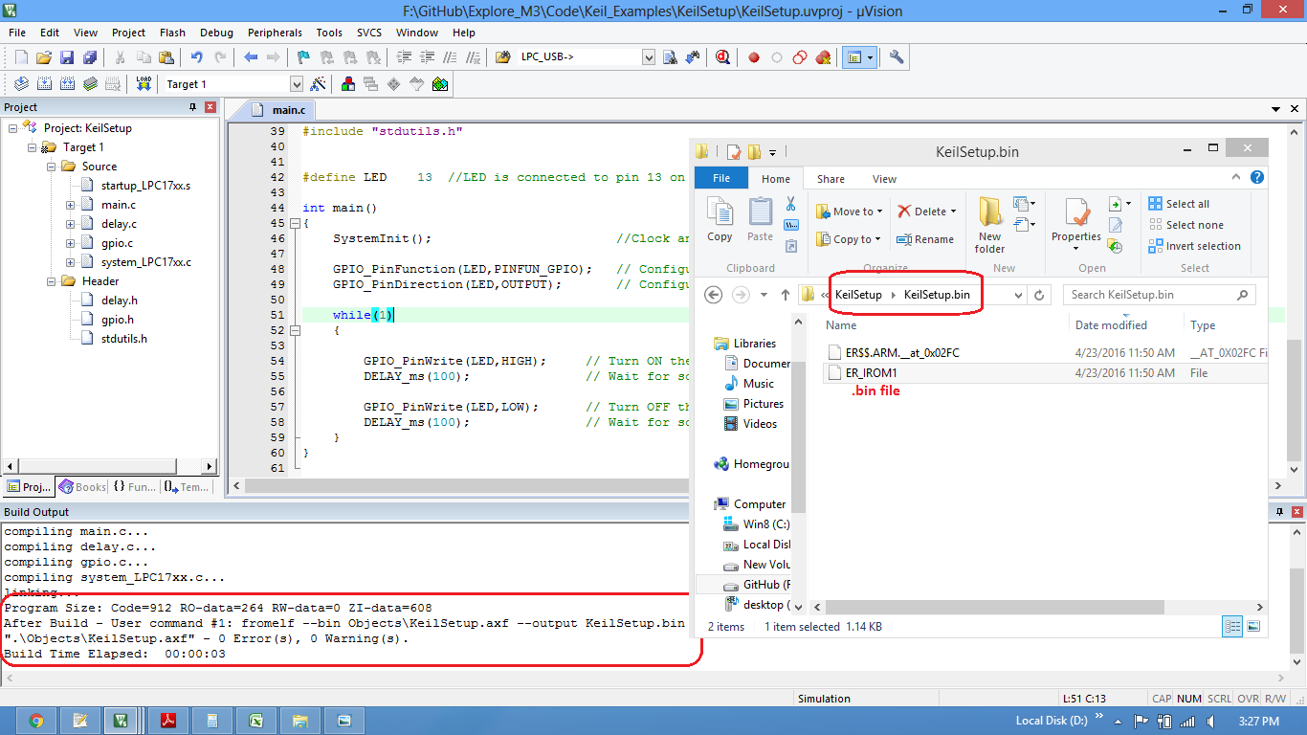This screenshot has height=735, width=1307.
Task: Open the SVCS menu
Action: pyautogui.click(x=369, y=33)
